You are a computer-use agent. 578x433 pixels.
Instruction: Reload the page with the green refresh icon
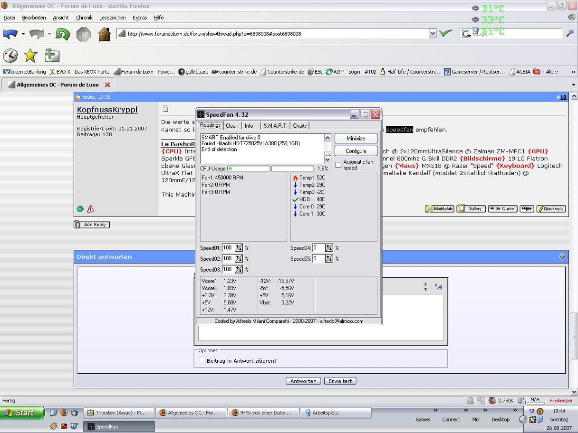63,34
